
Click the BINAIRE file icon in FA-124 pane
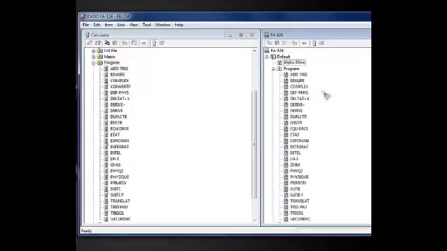tap(286, 81)
